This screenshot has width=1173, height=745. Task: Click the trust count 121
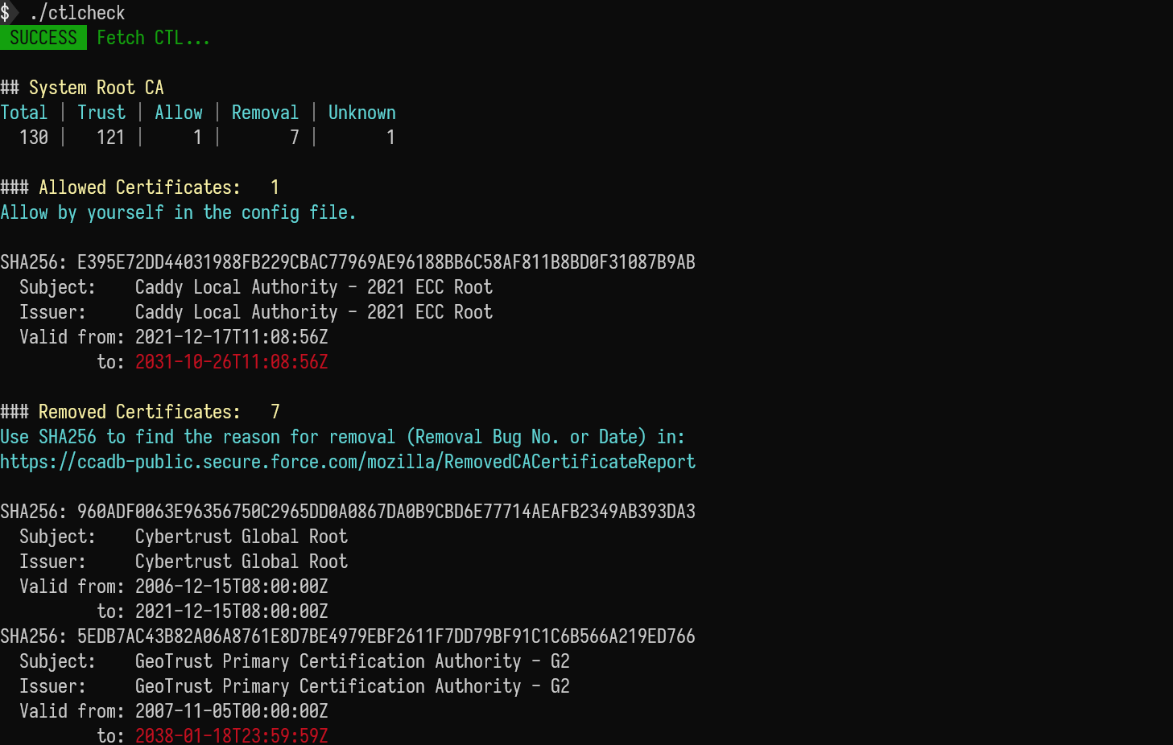111,138
